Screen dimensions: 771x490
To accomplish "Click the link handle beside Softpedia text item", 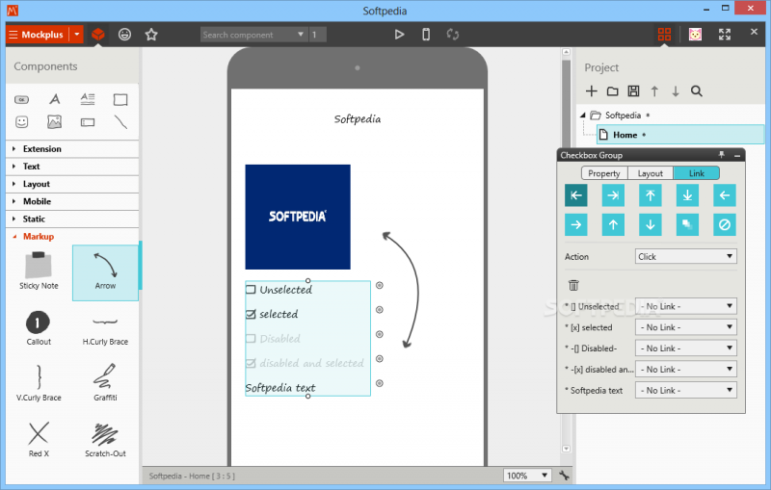I will tap(380, 383).
